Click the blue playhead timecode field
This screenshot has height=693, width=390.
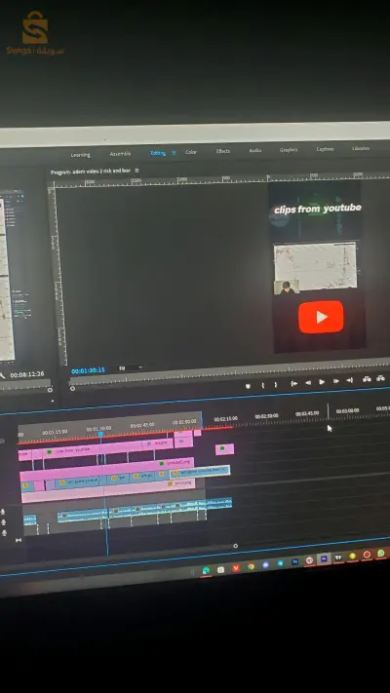click(88, 370)
